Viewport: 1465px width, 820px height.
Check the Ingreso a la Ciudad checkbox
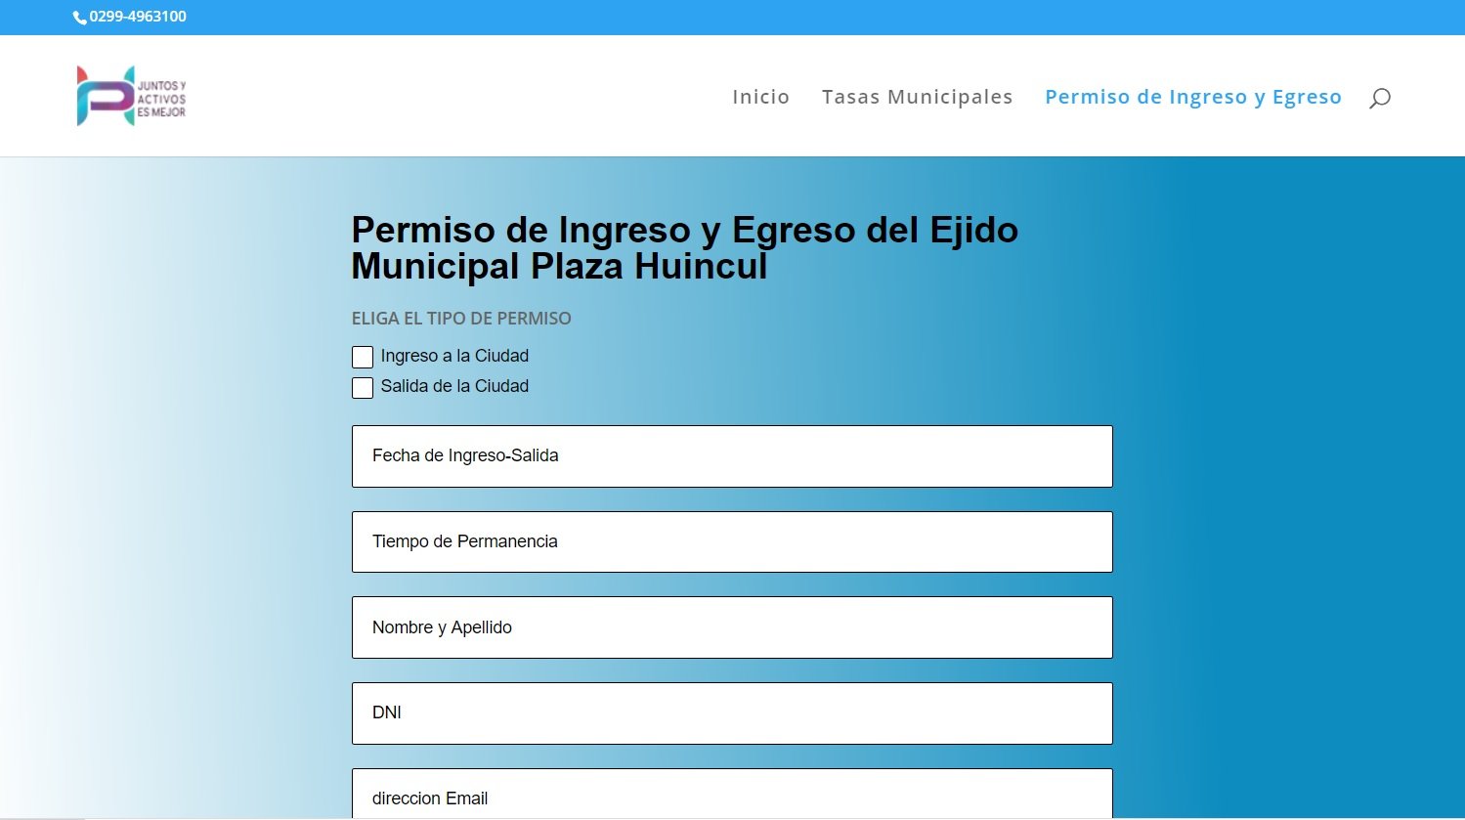click(x=363, y=357)
